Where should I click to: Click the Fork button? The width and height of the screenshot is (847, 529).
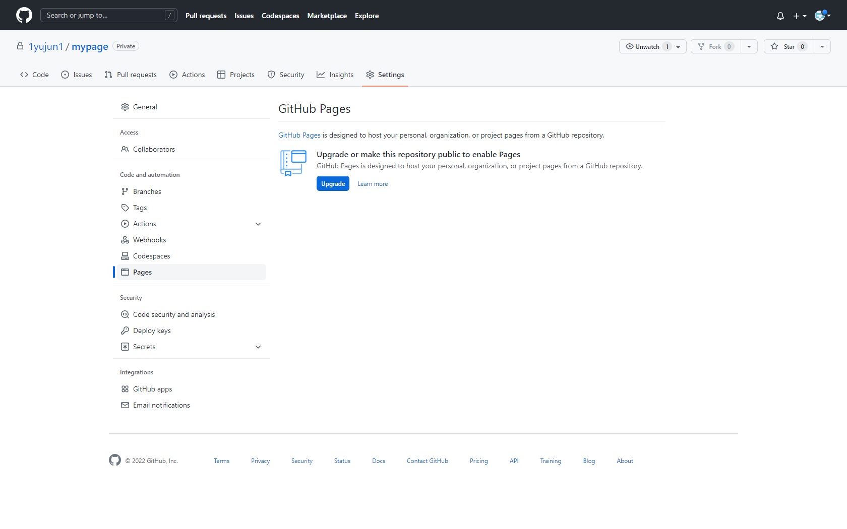(x=716, y=46)
